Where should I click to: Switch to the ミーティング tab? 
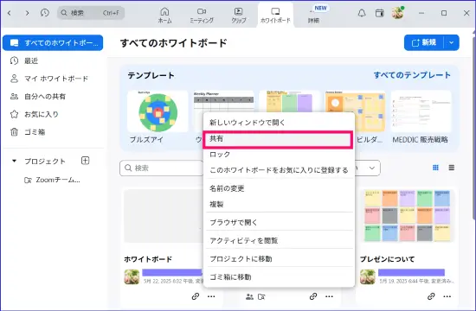click(x=202, y=16)
